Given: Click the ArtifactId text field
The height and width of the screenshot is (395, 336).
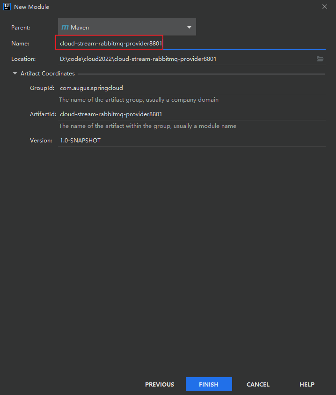Looking at the screenshot, I should [x=192, y=114].
